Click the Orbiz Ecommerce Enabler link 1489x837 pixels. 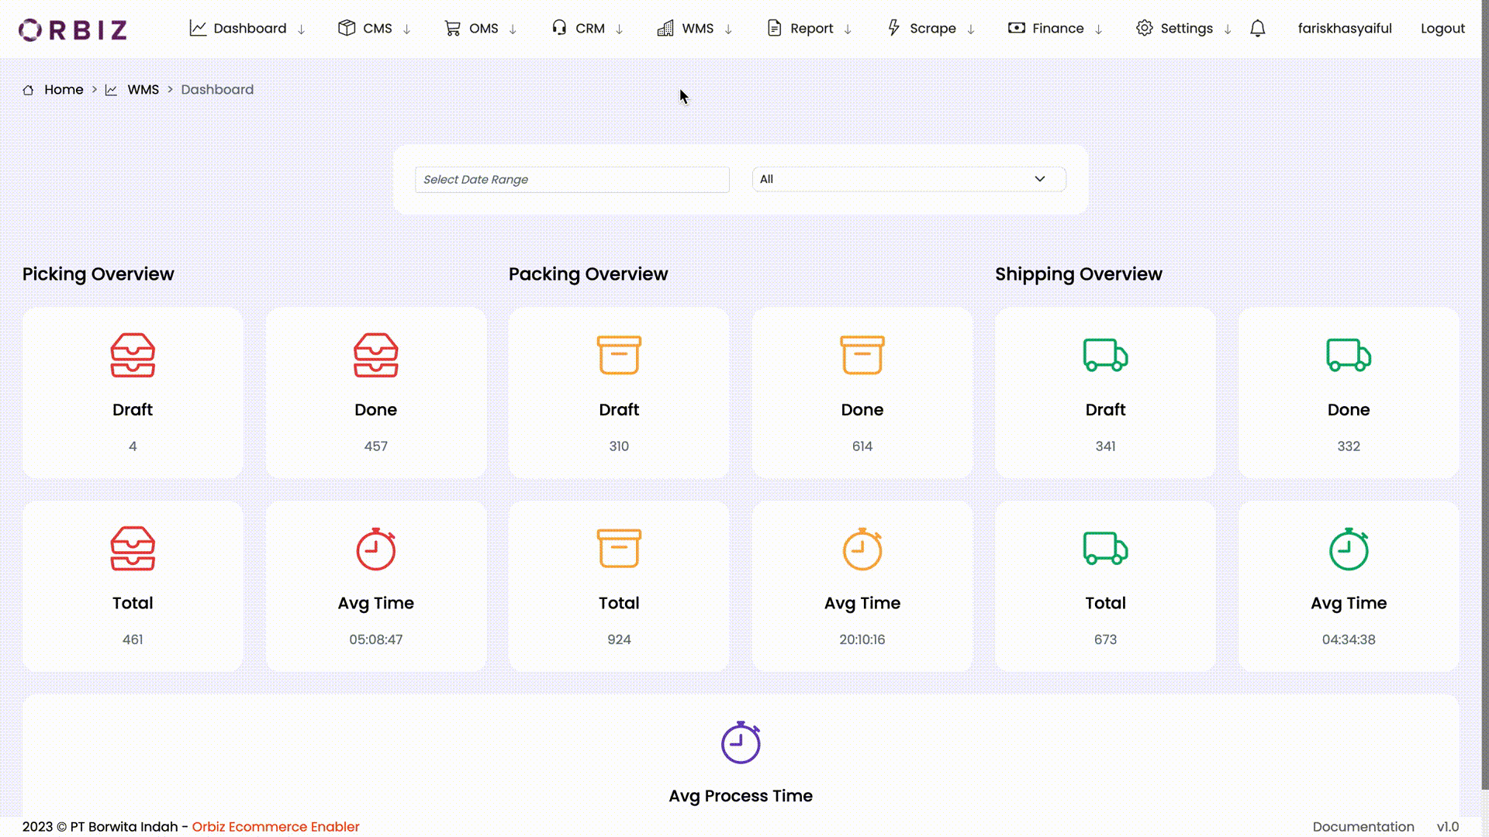pos(276,827)
